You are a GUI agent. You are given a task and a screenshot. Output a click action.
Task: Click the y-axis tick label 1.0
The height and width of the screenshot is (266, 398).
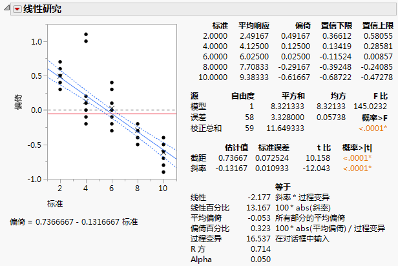(x=36, y=41)
